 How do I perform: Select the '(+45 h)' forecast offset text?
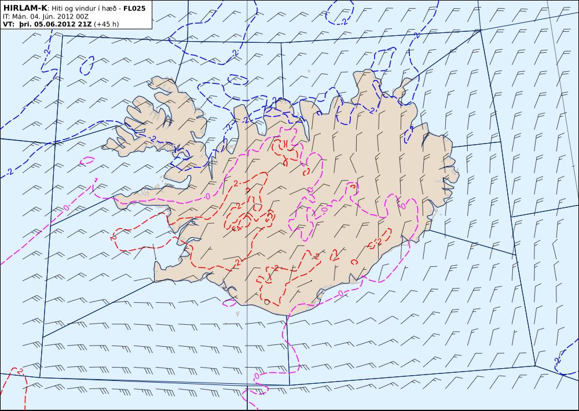(x=107, y=24)
